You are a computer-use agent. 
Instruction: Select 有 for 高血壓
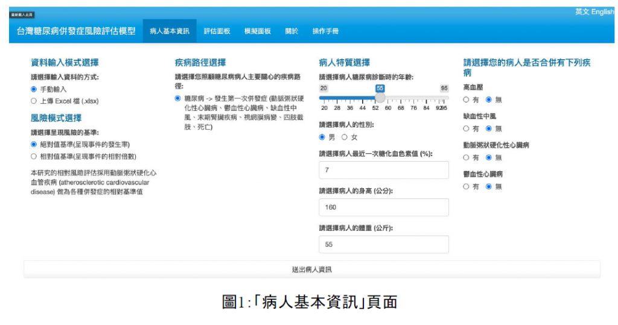click(467, 99)
